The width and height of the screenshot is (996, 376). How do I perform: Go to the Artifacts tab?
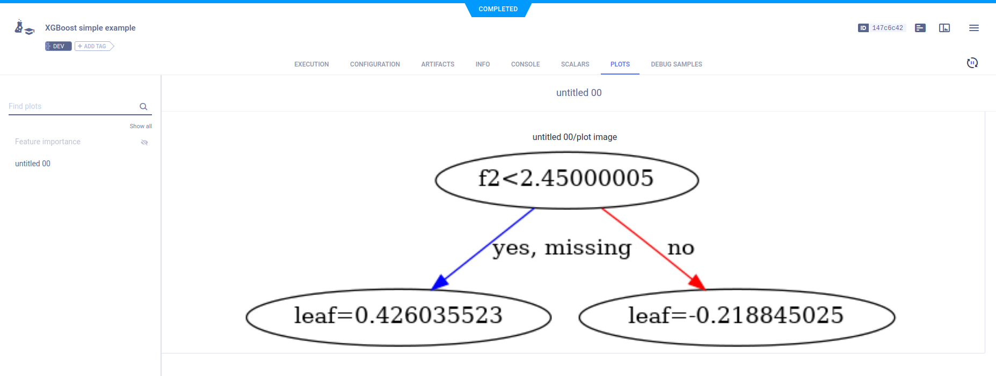coord(438,64)
